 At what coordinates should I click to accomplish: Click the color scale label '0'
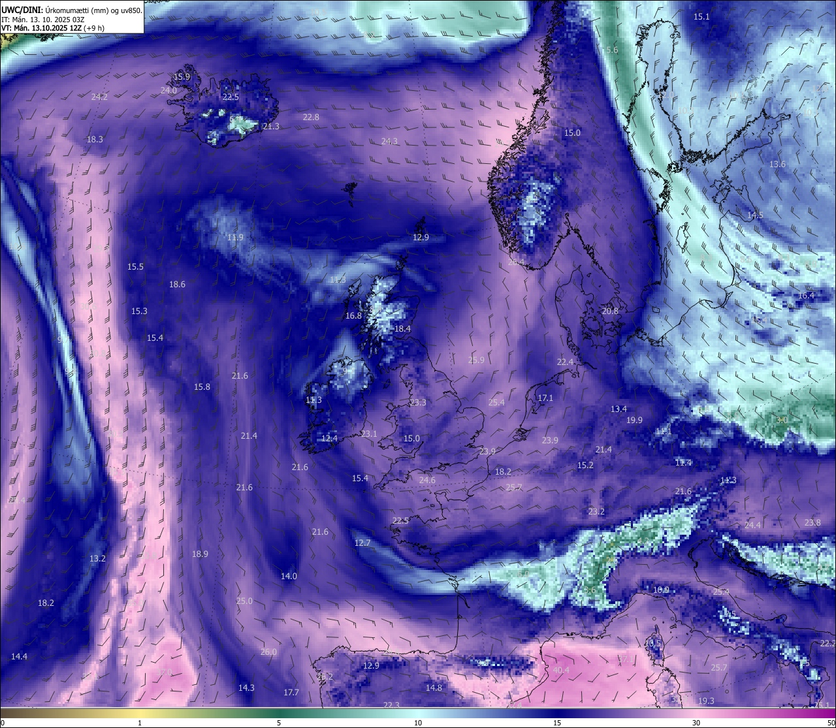3,723
